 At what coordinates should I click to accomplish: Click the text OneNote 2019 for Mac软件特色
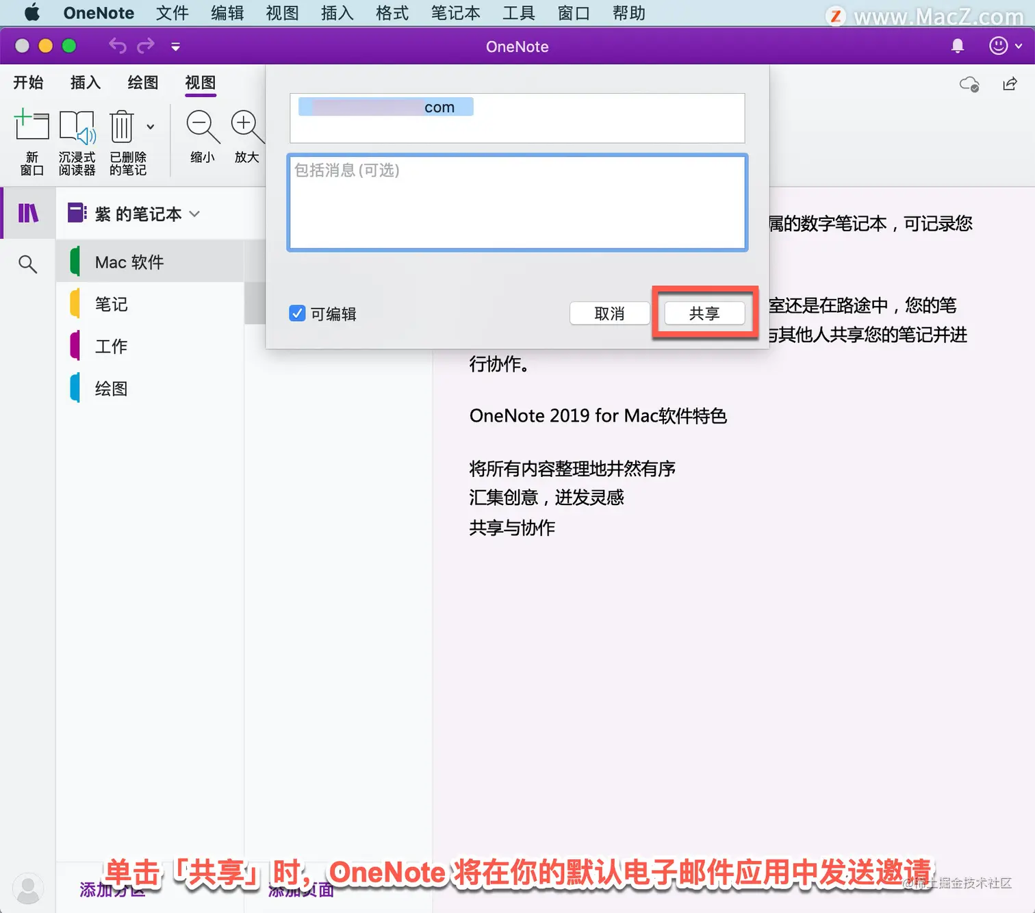(598, 416)
